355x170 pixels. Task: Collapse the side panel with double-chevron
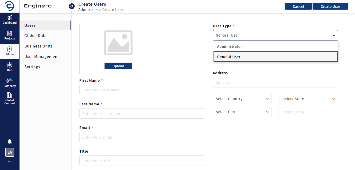click(72, 6)
